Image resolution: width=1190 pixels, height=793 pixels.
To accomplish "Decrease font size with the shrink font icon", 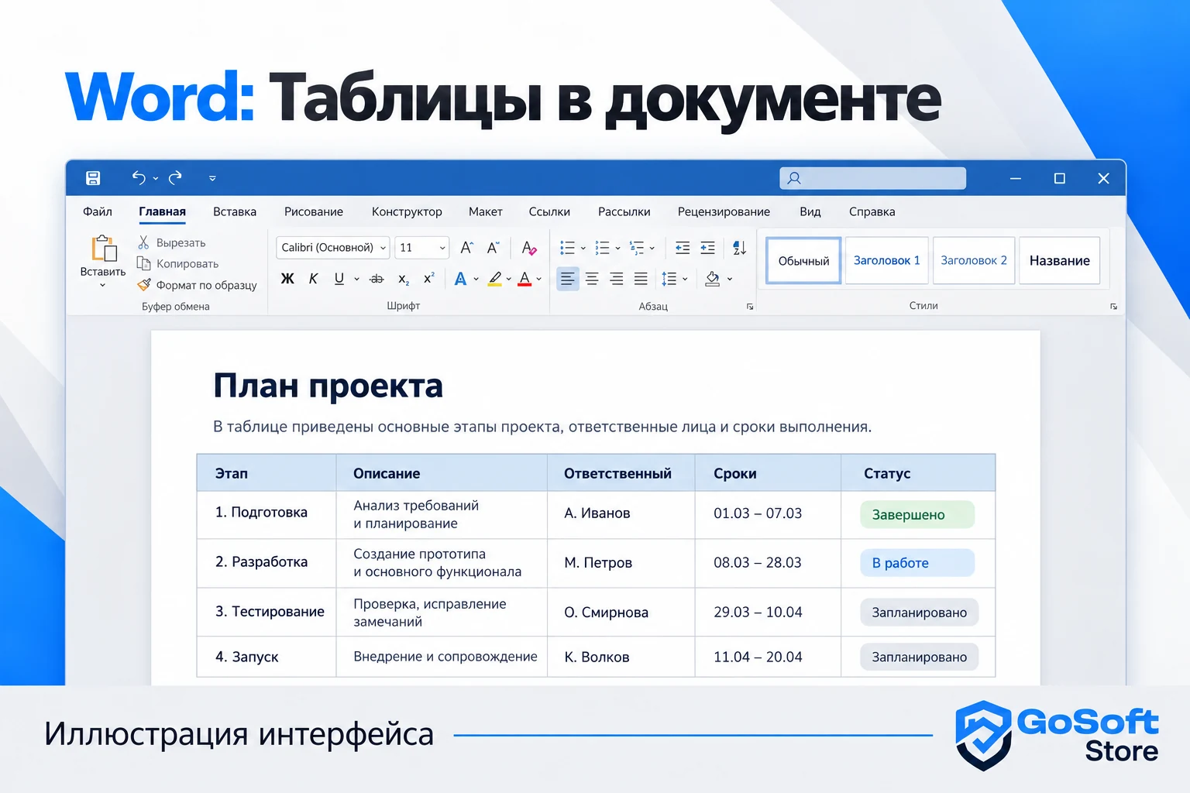I will pyautogui.click(x=493, y=248).
